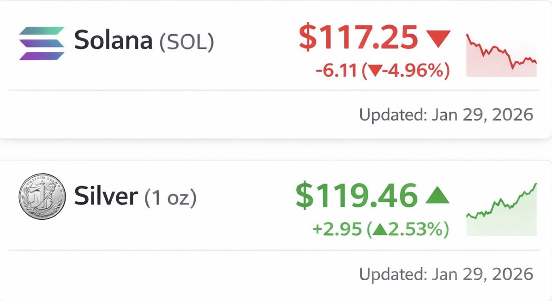The image size is (552, 301).
Task: Click the Solana price $117.25
Action: 358,38
